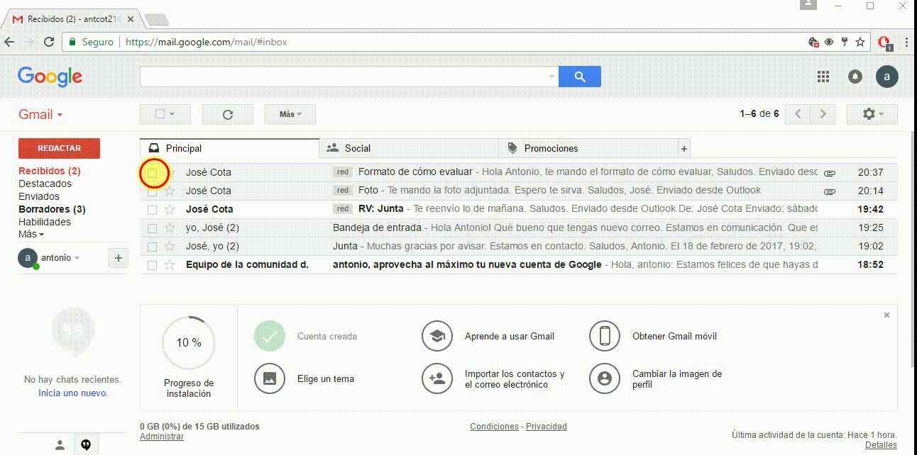Image resolution: width=917 pixels, height=455 pixels.
Task: Open the Chrome three-dot menu
Action: (905, 42)
